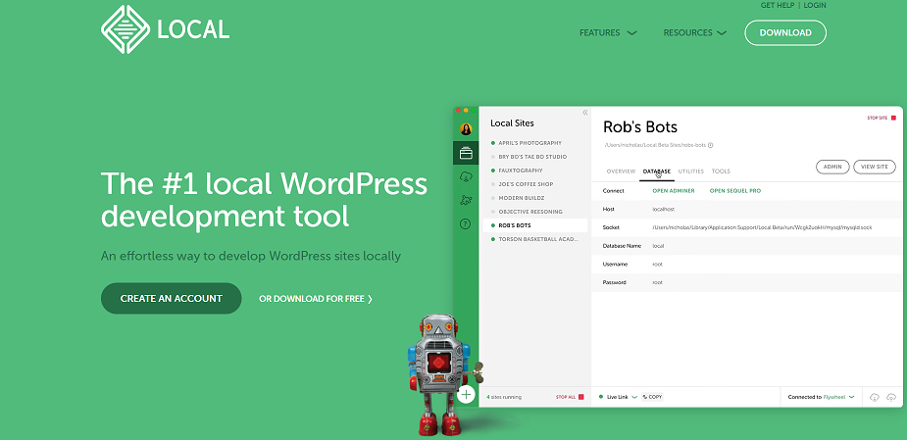Click the robs-bots site folder path
This screenshot has height=440, width=907.
[655, 145]
